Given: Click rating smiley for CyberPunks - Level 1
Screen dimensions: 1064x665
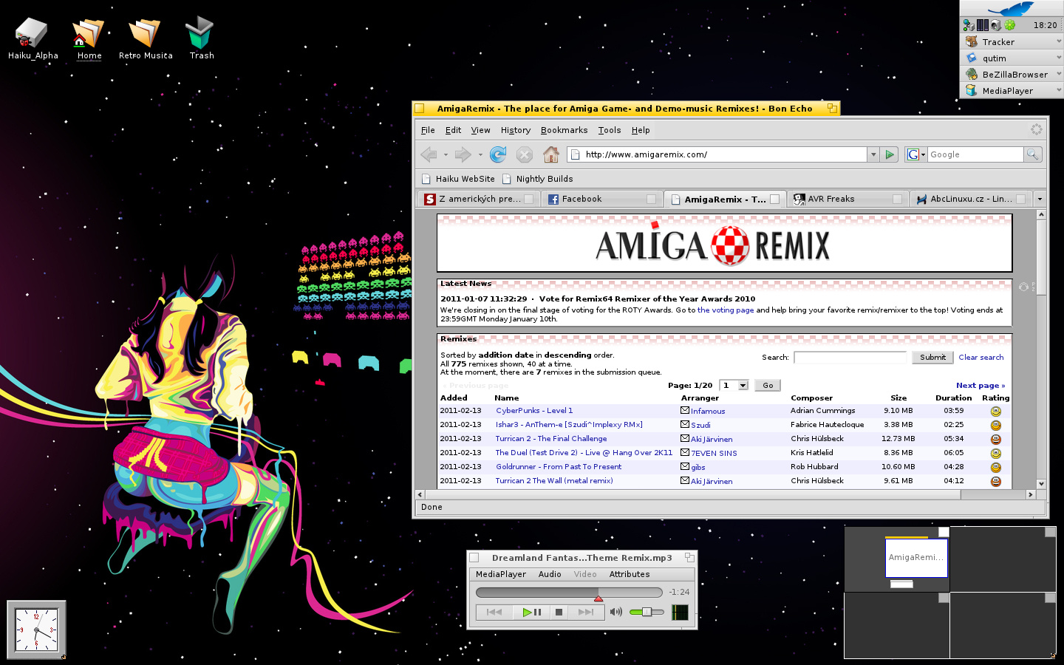Looking at the screenshot, I should (995, 411).
